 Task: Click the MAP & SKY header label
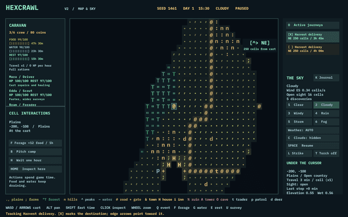coord(86,9)
